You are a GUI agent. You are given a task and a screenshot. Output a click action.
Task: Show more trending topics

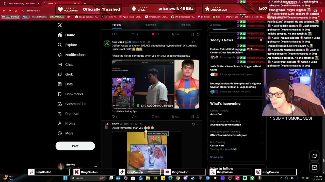coord(217,157)
